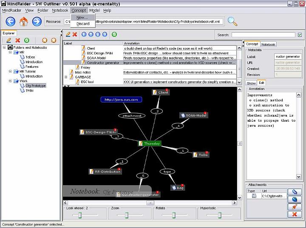Click the Explorer panel divider collapse arrow
The image size is (306, 228).
[x=62, y=32]
